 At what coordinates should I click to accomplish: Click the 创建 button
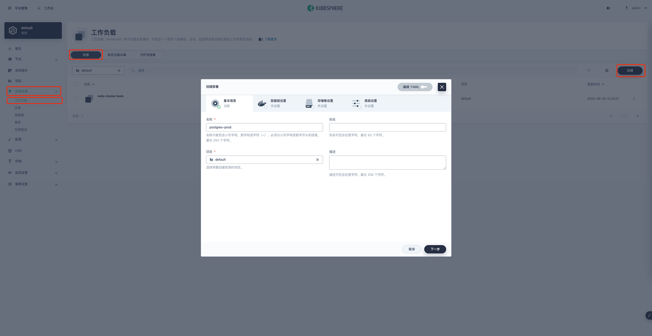point(630,71)
